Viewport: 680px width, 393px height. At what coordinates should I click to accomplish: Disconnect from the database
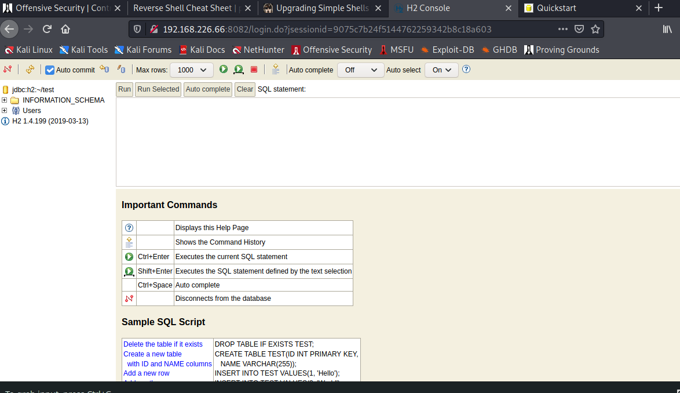tap(8, 69)
